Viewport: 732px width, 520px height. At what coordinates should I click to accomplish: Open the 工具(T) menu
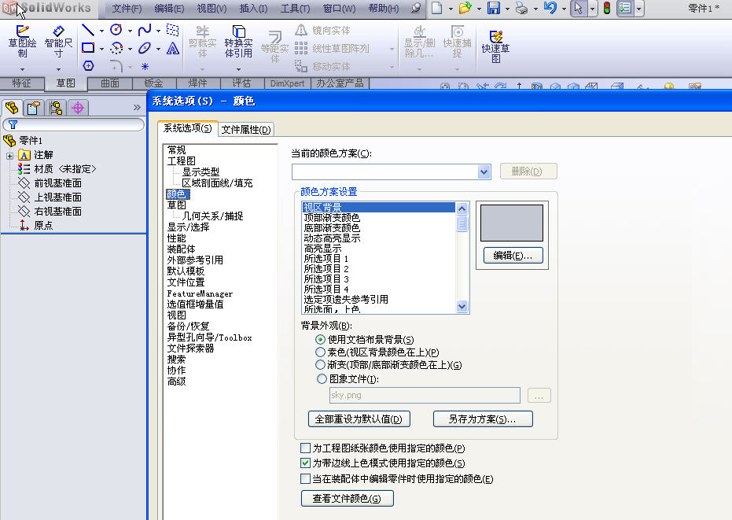295,9
